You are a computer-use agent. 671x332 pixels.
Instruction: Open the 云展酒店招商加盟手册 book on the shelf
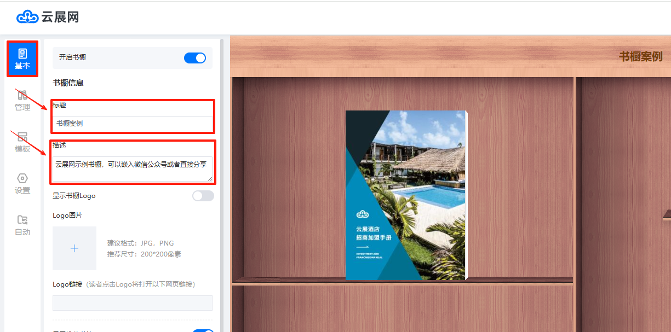[x=405, y=195]
